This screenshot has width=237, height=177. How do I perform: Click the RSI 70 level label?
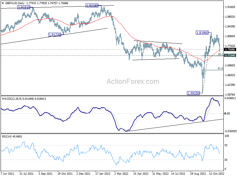pyautogui.click(x=226, y=145)
